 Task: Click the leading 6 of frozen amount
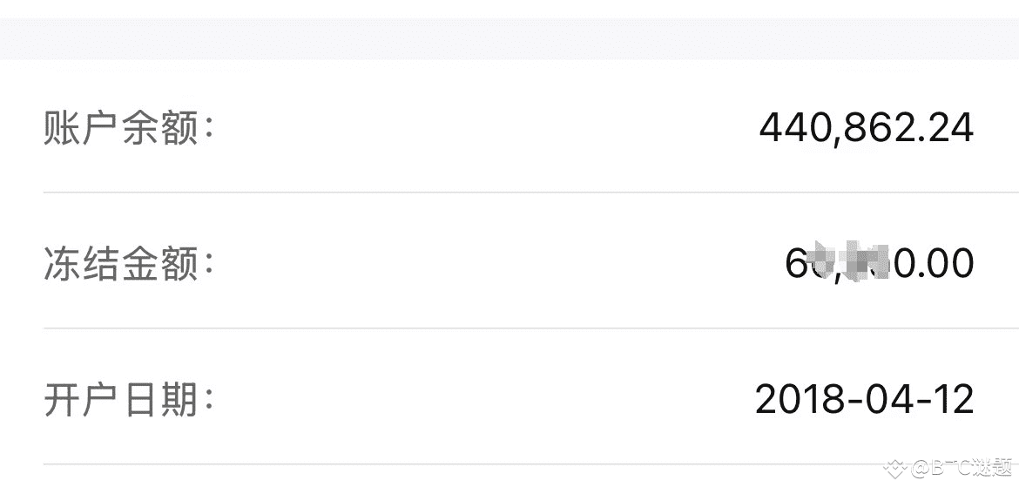[796, 264]
